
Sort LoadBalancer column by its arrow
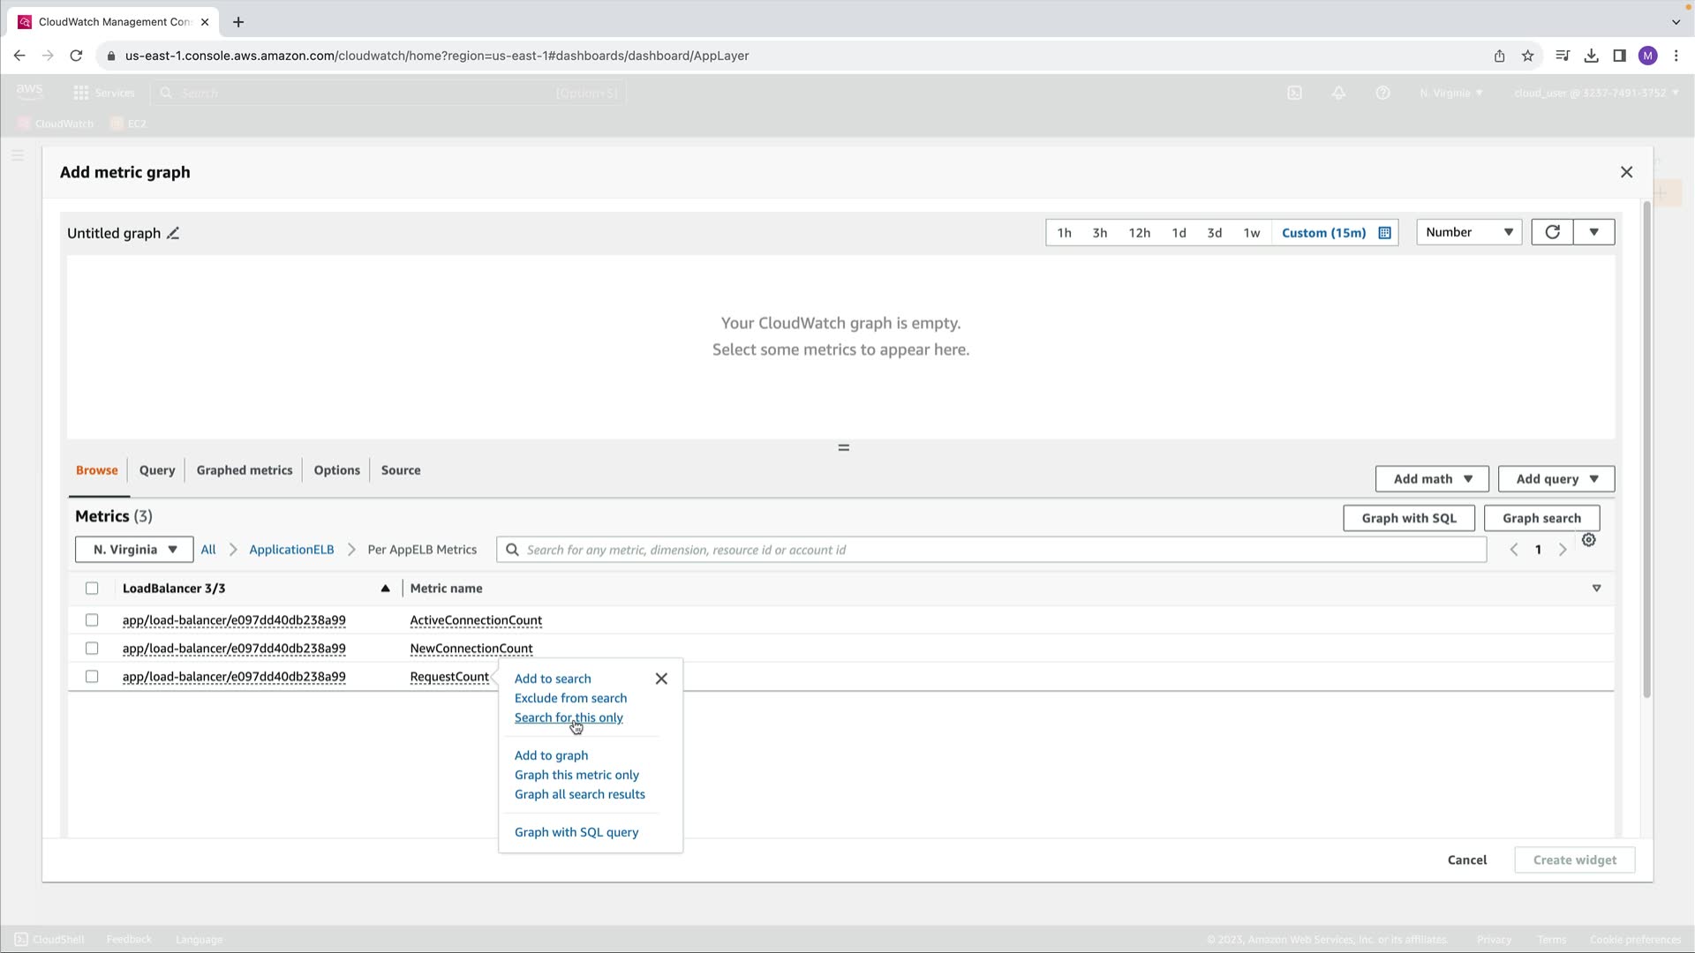click(x=385, y=589)
